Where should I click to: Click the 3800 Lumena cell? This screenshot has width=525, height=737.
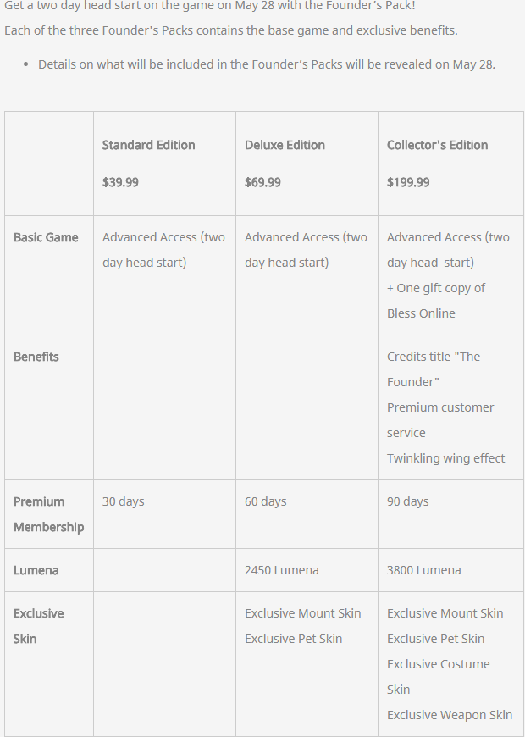point(424,570)
